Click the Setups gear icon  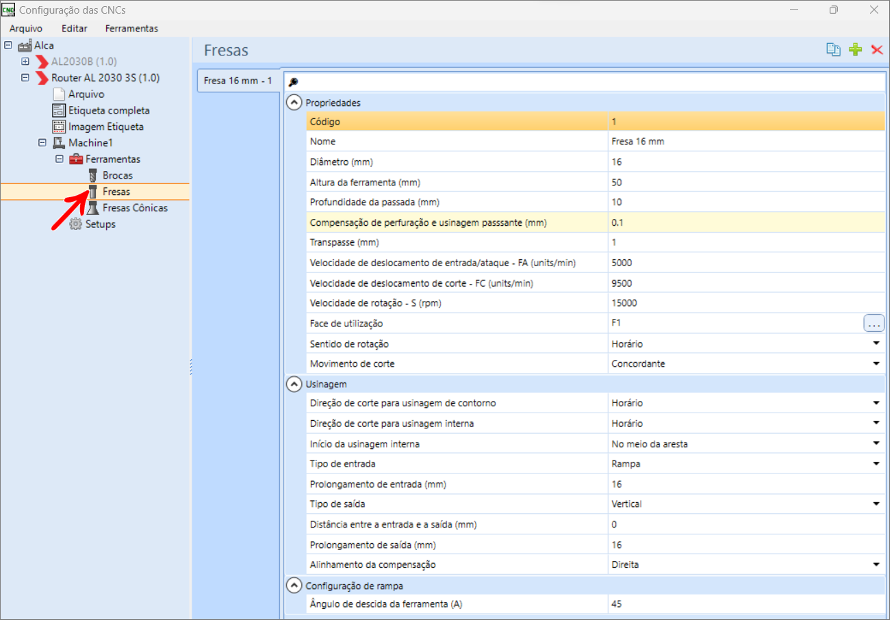coord(76,224)
